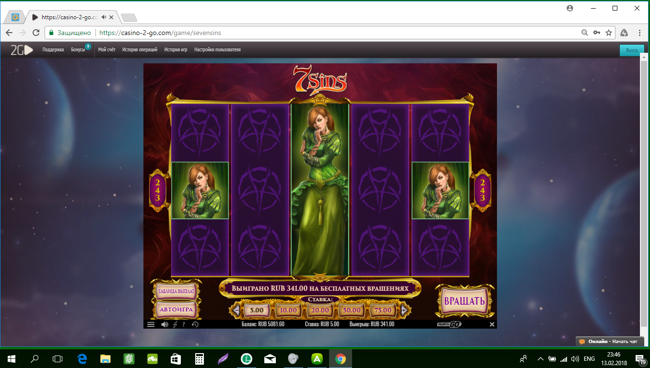This screenshot has height=368, width=650.
Task: Open the ТАБЛИЦА ВЫПЛАТ paytable
Action: 176,291
